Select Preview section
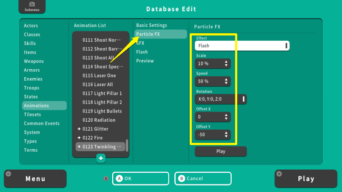This screenshot has height=192, width=342. click(x=161, y=61)
